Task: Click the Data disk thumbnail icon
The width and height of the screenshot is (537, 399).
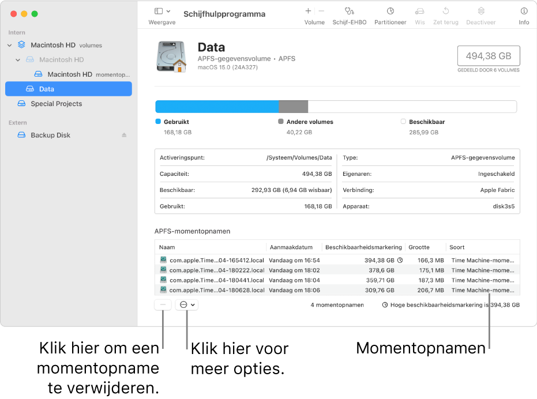Action: [x=171, y=57]
